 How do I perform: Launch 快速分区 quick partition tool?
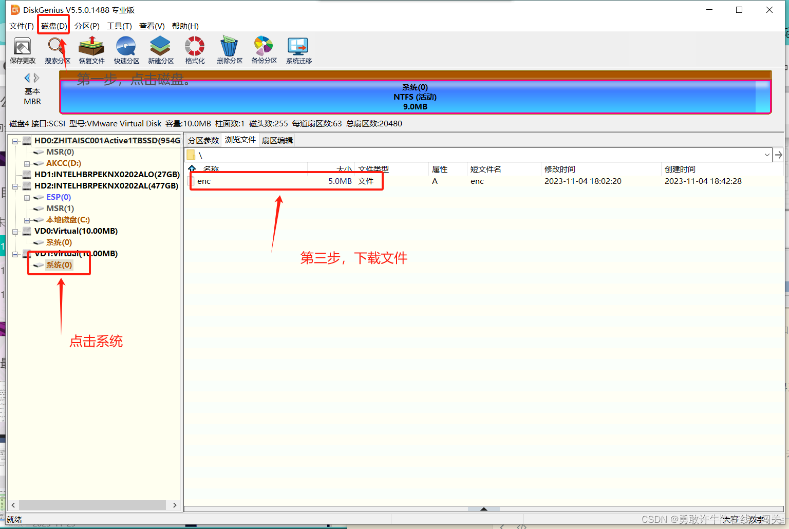(x=126, y=50)
